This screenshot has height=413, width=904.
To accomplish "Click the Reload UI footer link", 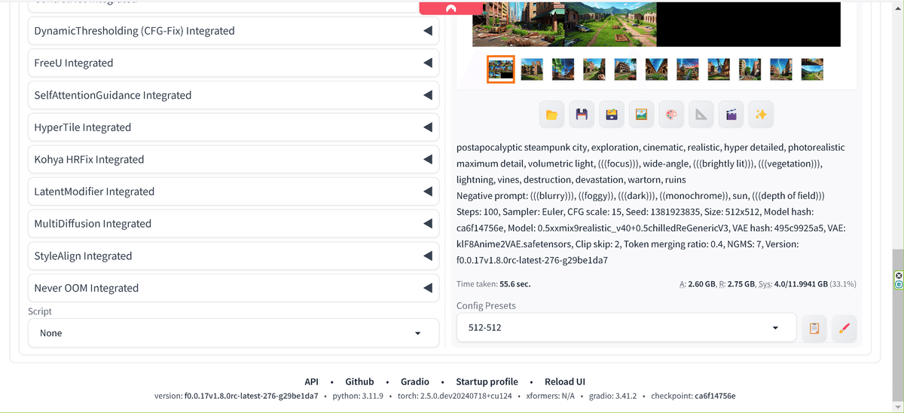I will [x=565, y=381].
